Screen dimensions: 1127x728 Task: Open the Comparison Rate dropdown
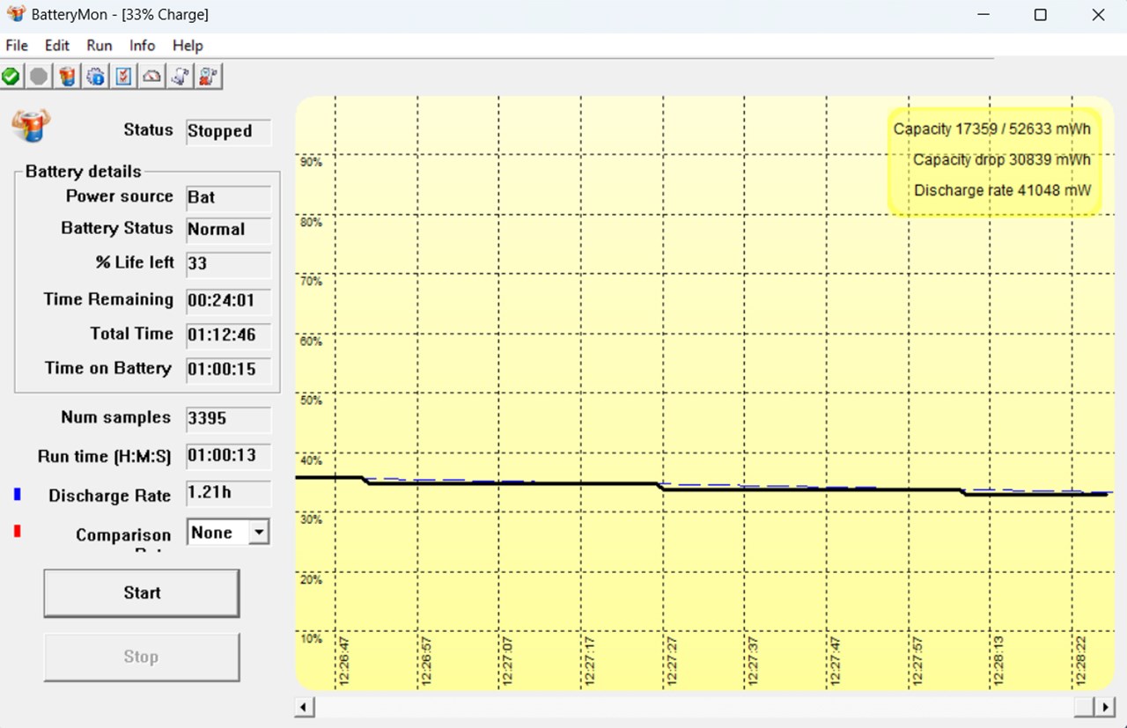tap(258, 533)
